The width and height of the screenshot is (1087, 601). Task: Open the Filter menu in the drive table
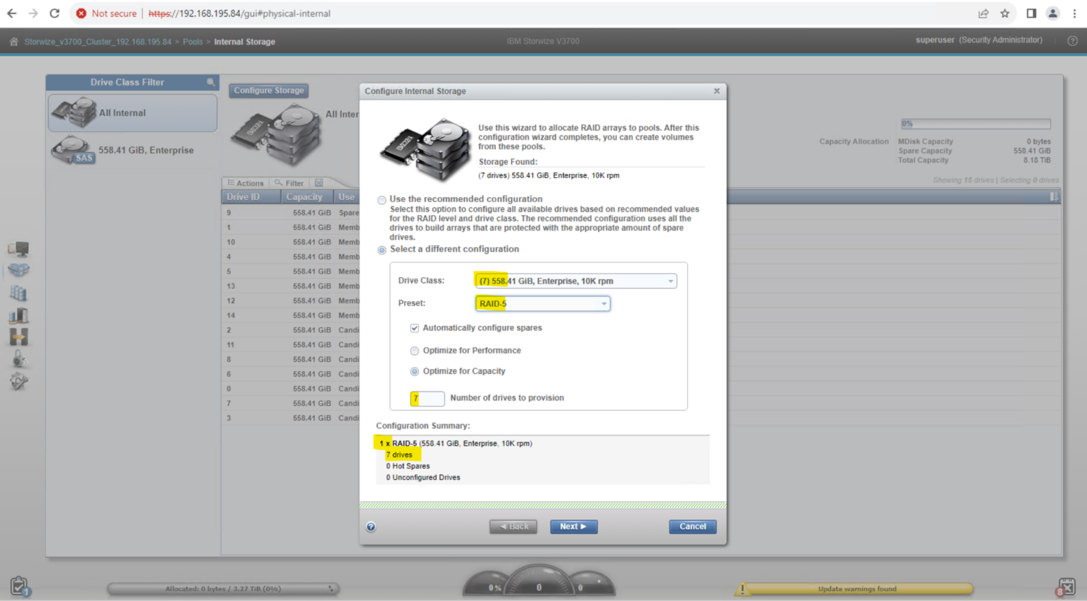pyautogui.click(x=289, y=182)
